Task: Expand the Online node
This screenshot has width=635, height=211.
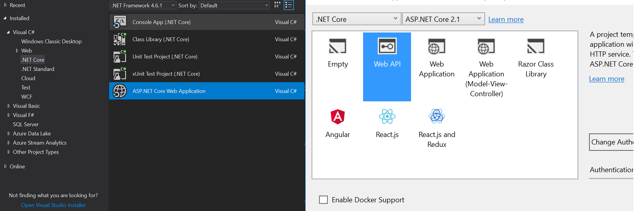Action: coord(6,166)
